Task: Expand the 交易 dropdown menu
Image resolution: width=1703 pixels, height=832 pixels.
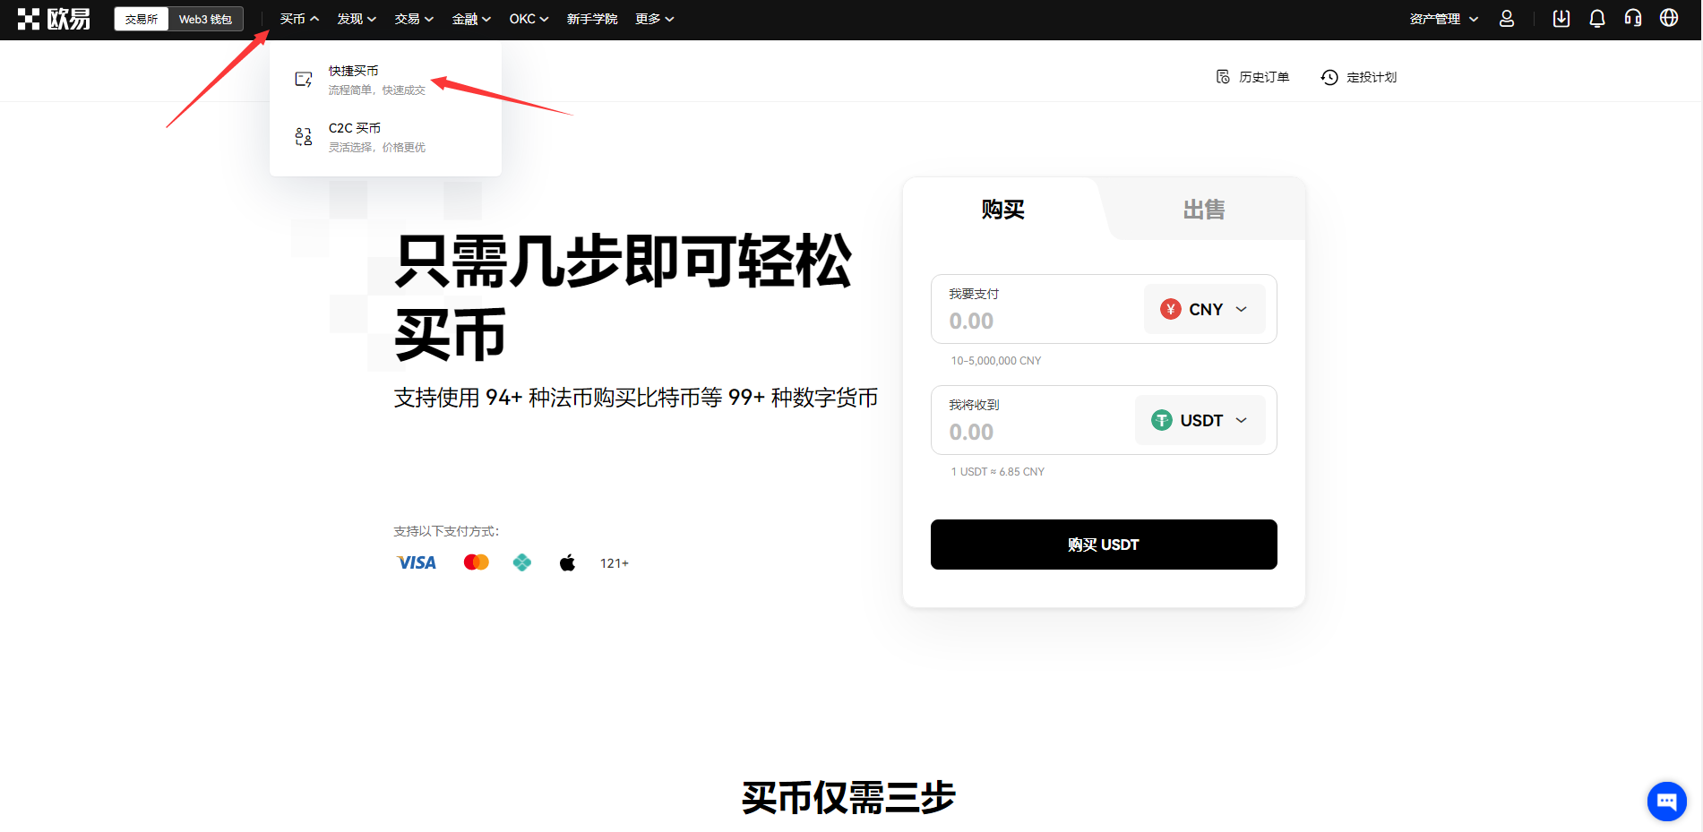Action: pyautogui.click(x=414, y=19)
